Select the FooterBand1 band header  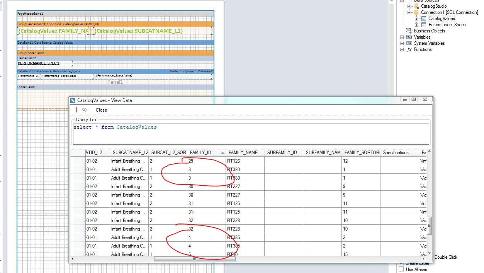click(115, 87)
